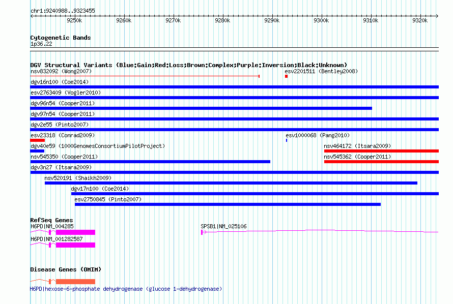453x304 pixels.
Task: Click the 9280k ruler tick label
Action: (x=222, y=20)
